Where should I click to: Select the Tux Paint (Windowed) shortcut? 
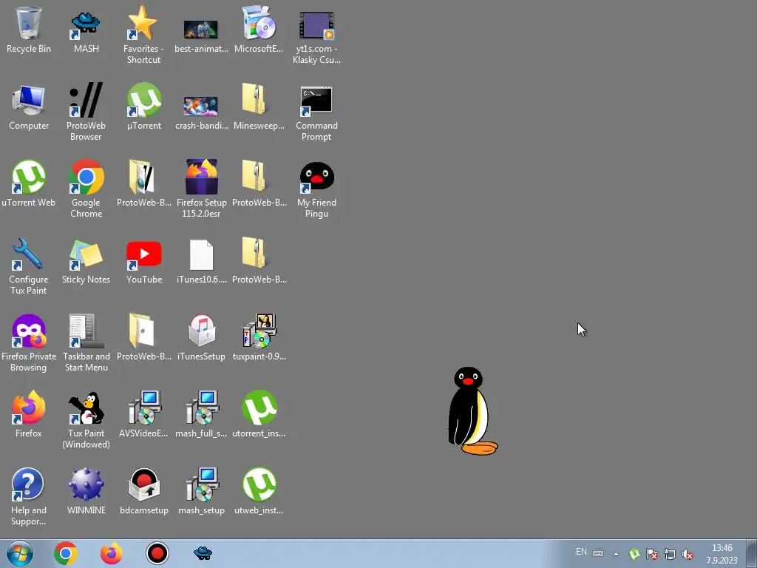86,419
